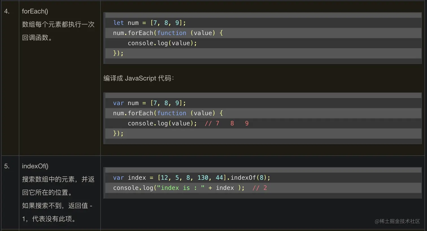The image size is (427, 231).
Task: Click the text "回调函数。"
Action: coord(37,38)
